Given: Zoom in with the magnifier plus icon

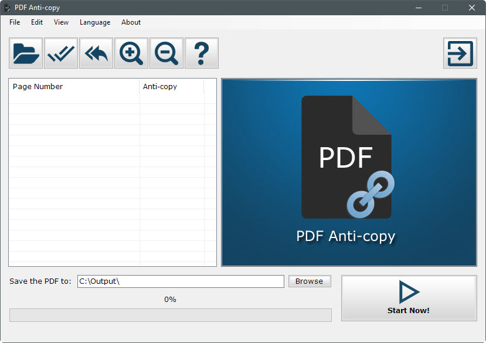Looking at the screenshot, I should click(131, 53).
